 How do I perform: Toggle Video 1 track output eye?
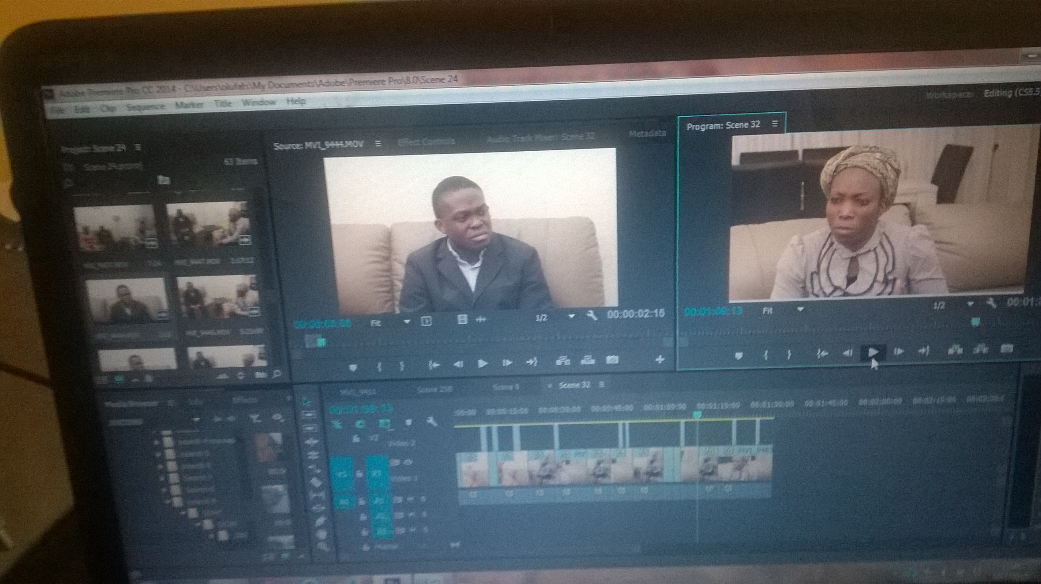(x=408, y=462)
